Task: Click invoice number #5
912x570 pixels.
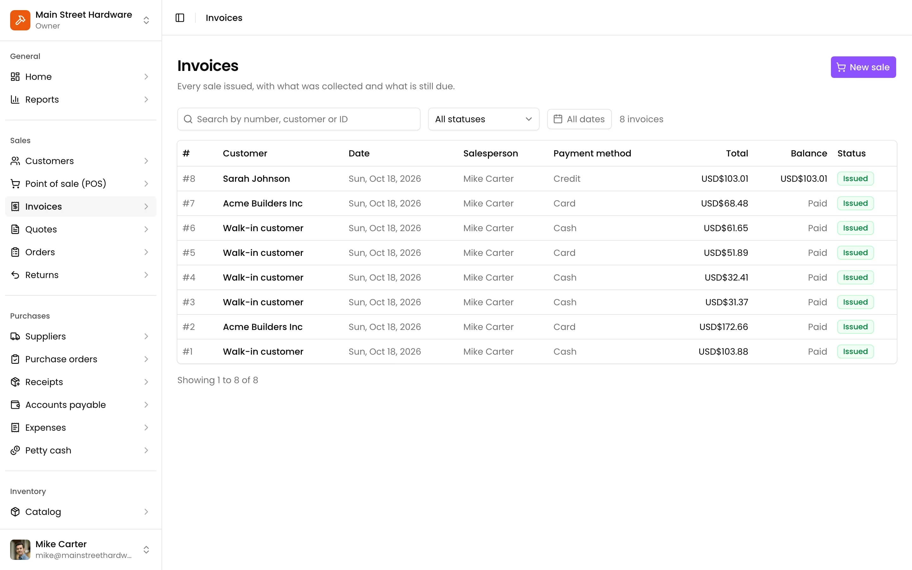Action: point(189,253)
